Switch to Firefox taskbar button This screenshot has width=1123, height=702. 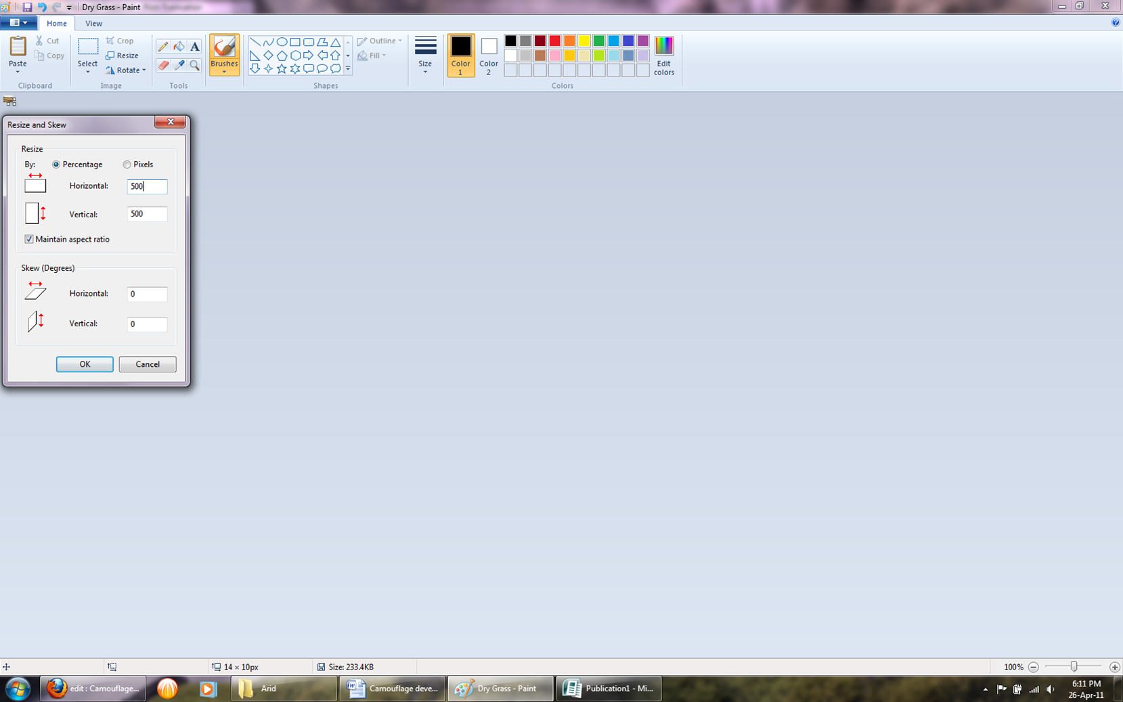point(93,688)
